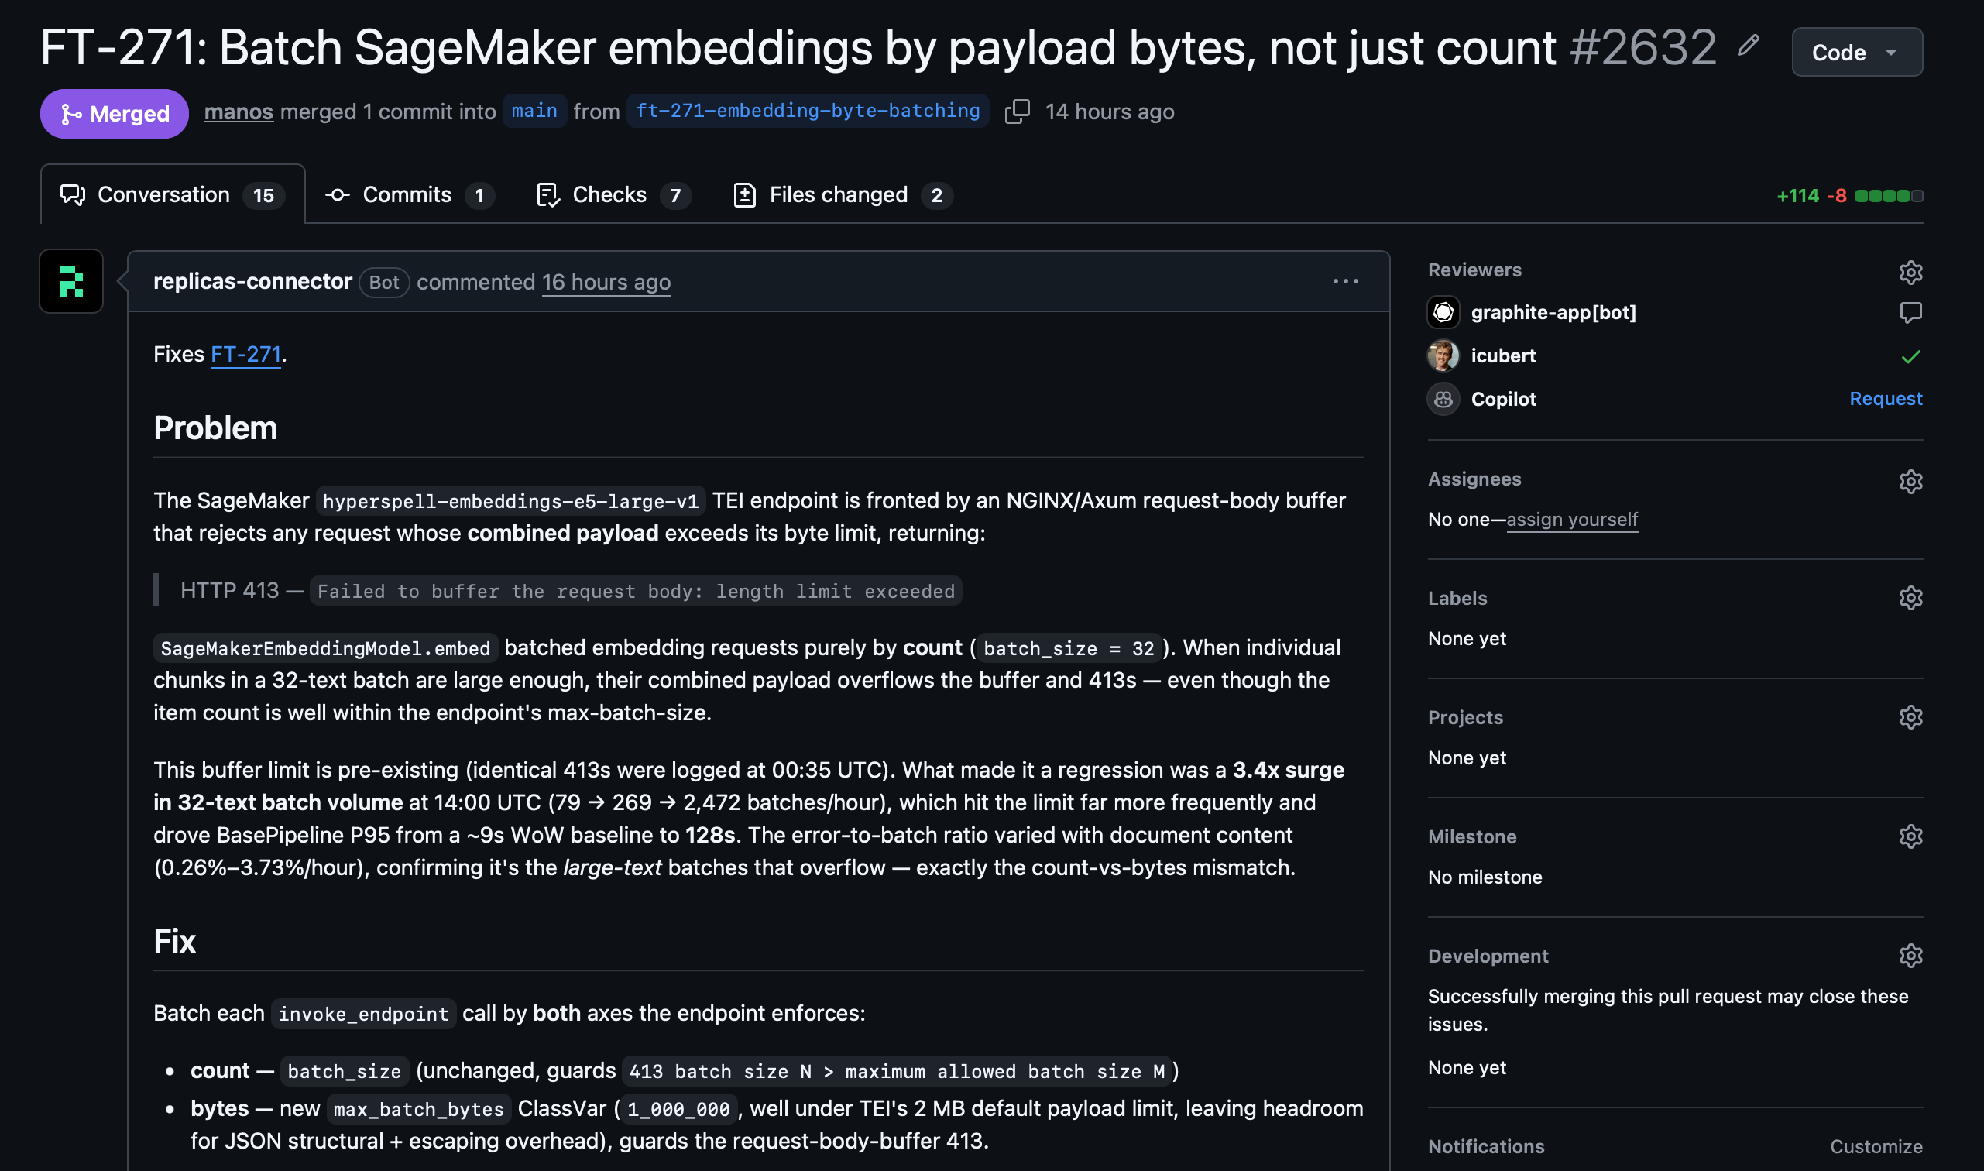Image resolution: width=1984 pixels, height=1171 pixels.
Task: Click the Conversation tab count 15
Action: [x=263, y=196]
